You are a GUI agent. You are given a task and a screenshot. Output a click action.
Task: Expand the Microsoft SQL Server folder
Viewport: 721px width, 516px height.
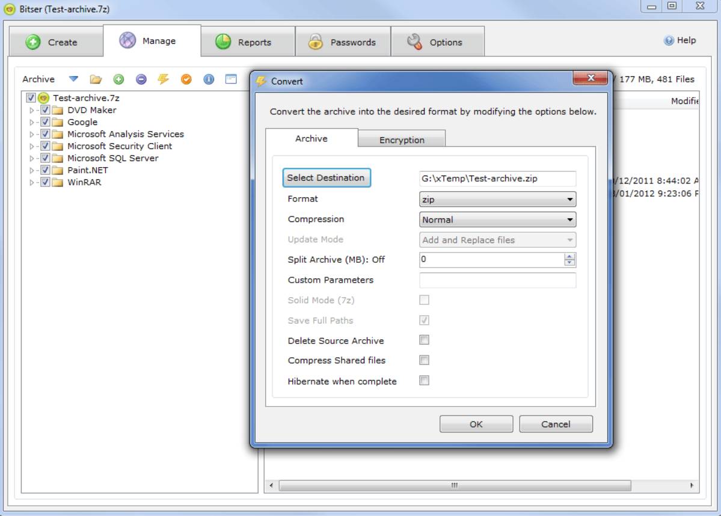coord(32,159)
